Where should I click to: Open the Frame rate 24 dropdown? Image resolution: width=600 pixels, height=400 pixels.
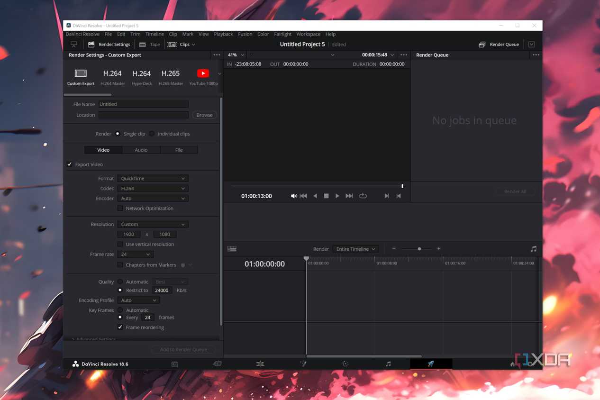click(x=135, y=255)
